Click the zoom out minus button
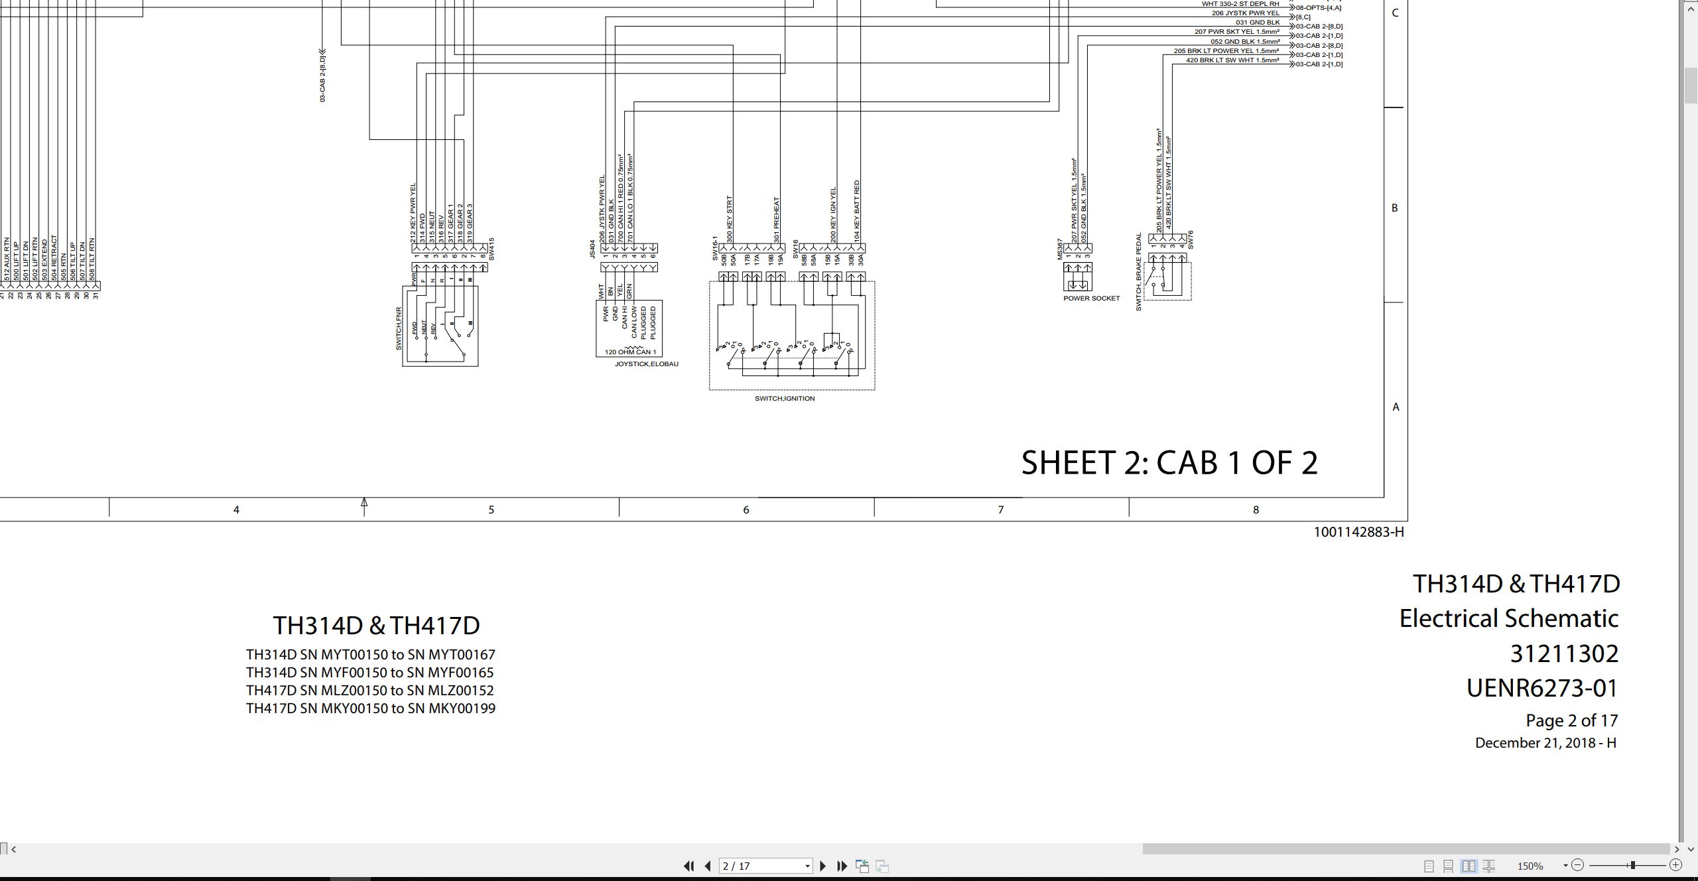Viewport: 1698px width, 881px height. [x=1578, y=865]
